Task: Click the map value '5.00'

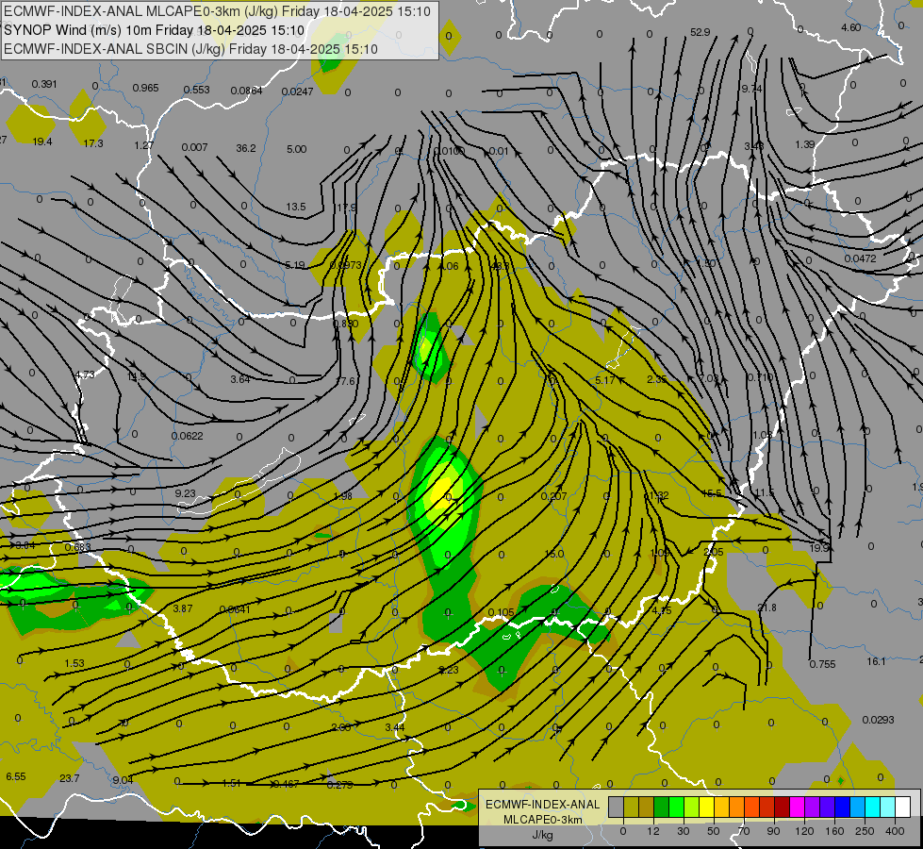Action: click(297, 150)
